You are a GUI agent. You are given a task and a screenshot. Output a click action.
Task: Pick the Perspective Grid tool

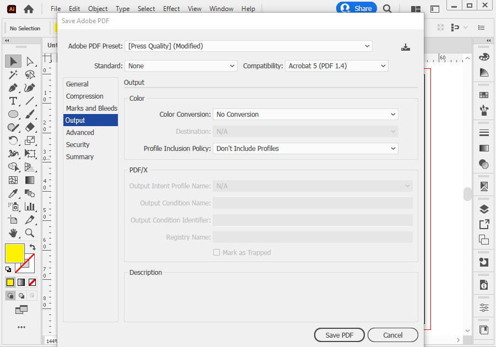30,166
